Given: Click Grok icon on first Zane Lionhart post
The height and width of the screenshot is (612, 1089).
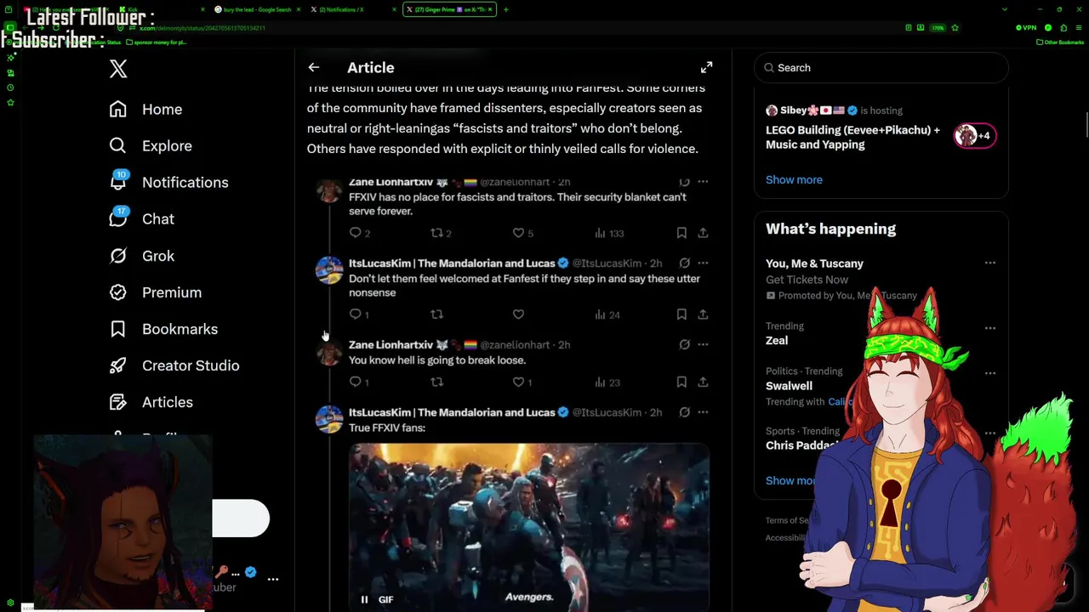Looking at the screenshot, I should pyautogui.click(x=684, y=181).
